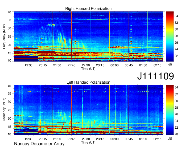Viewport: 181px width, 147px height.
Task: Click the "24" value on the upper colorbar
Action: 176,49
